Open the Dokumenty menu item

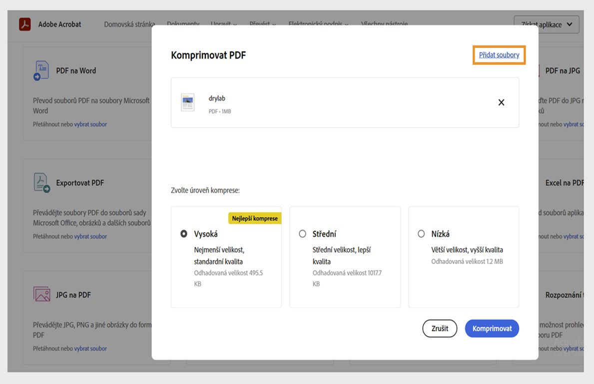(x=183, y=23)
